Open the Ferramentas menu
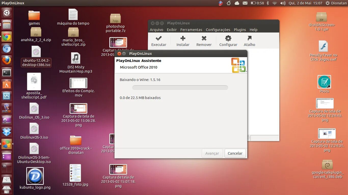Viewport: 348px width, 195px height. pos(191,30)
